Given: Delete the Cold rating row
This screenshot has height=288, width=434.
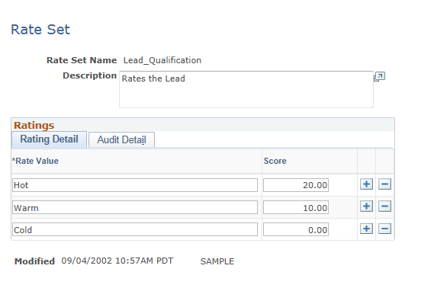Looking at the screenshot, I should coord(384,229).
